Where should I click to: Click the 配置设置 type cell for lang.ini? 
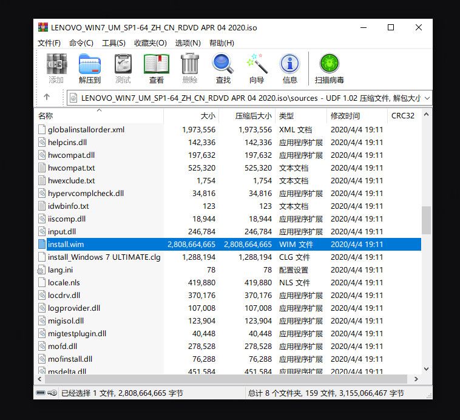[294, 269]
